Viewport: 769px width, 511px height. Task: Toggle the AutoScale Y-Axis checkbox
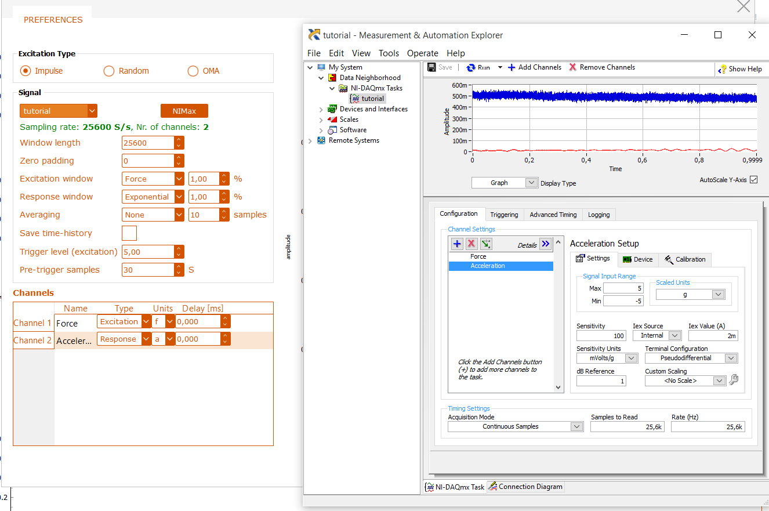[x=753, y=180]
